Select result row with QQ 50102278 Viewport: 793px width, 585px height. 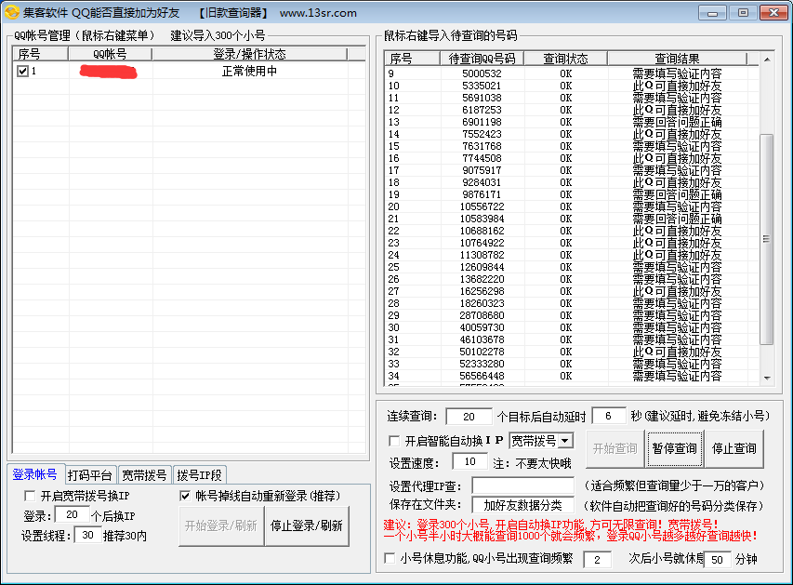(x=572, y=352)
